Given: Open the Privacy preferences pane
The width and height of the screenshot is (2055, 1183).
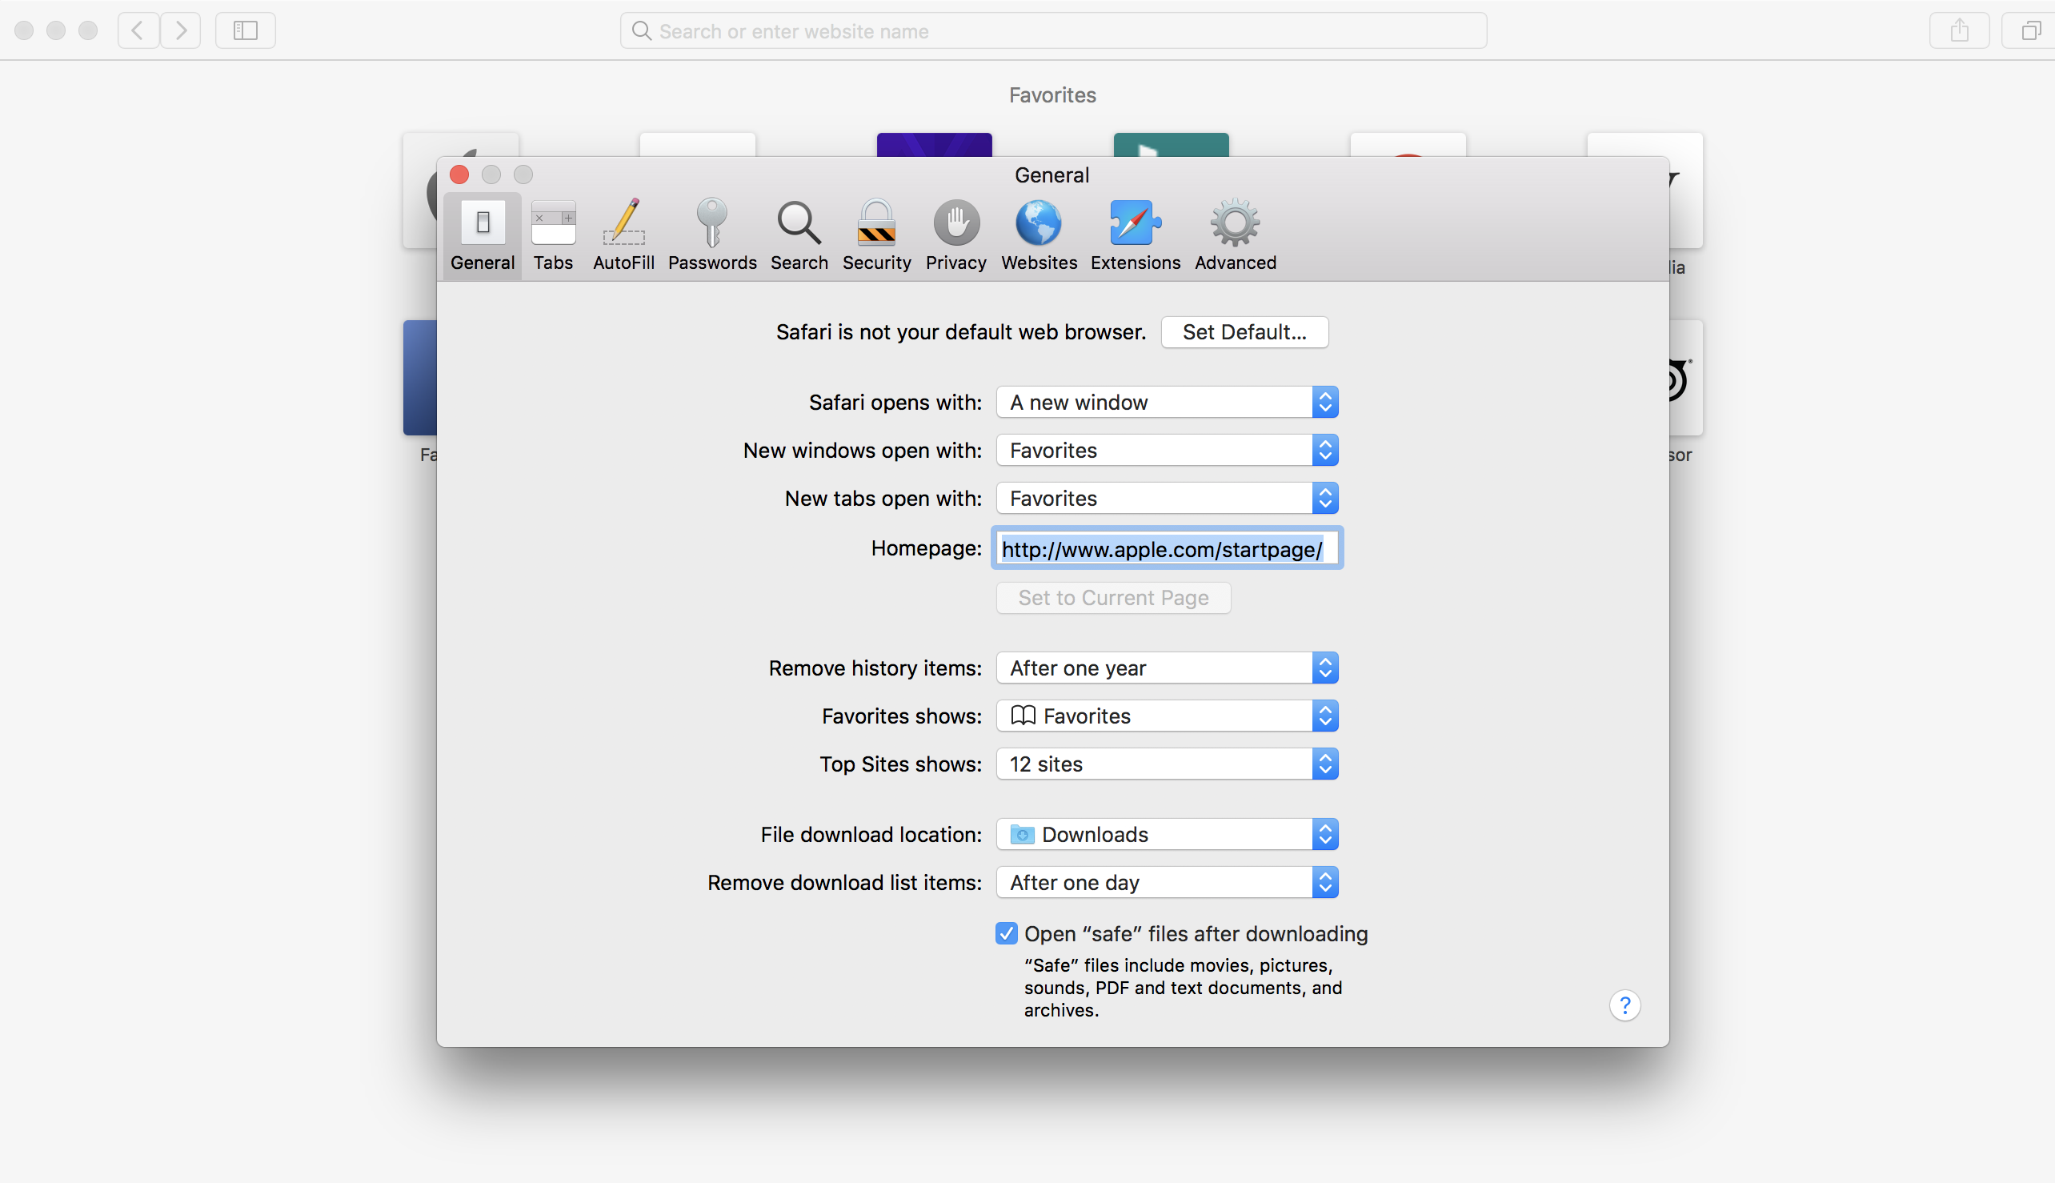Looking at the screenshot, I should tap(955, 235).
